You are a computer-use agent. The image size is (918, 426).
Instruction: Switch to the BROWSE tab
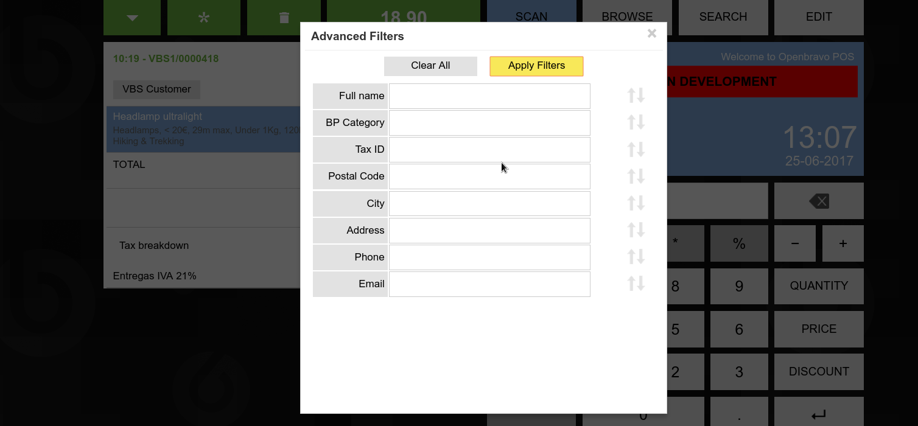tap(627, 17)
